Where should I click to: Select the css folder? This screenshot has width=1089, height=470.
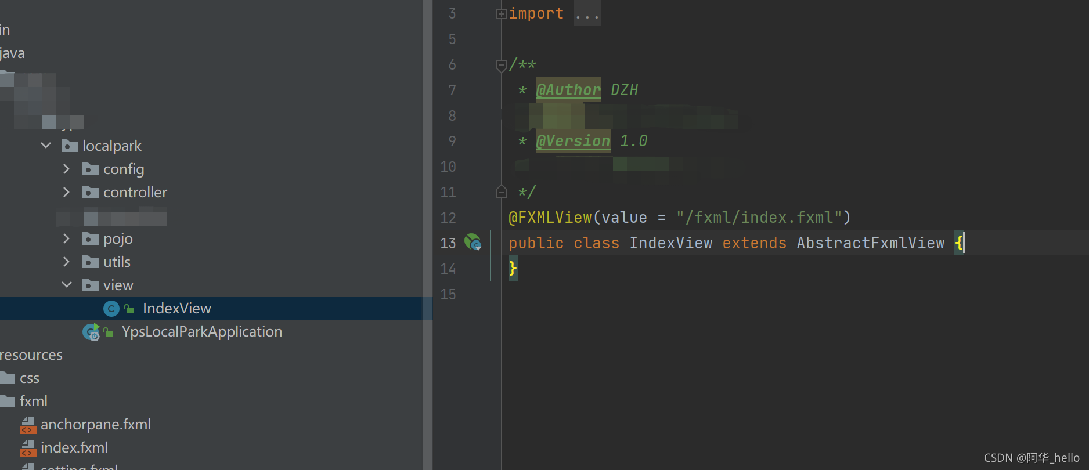pos(30,378)
